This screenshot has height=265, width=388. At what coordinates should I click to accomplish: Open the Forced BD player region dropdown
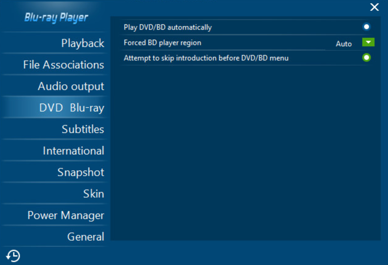(368, 42)
